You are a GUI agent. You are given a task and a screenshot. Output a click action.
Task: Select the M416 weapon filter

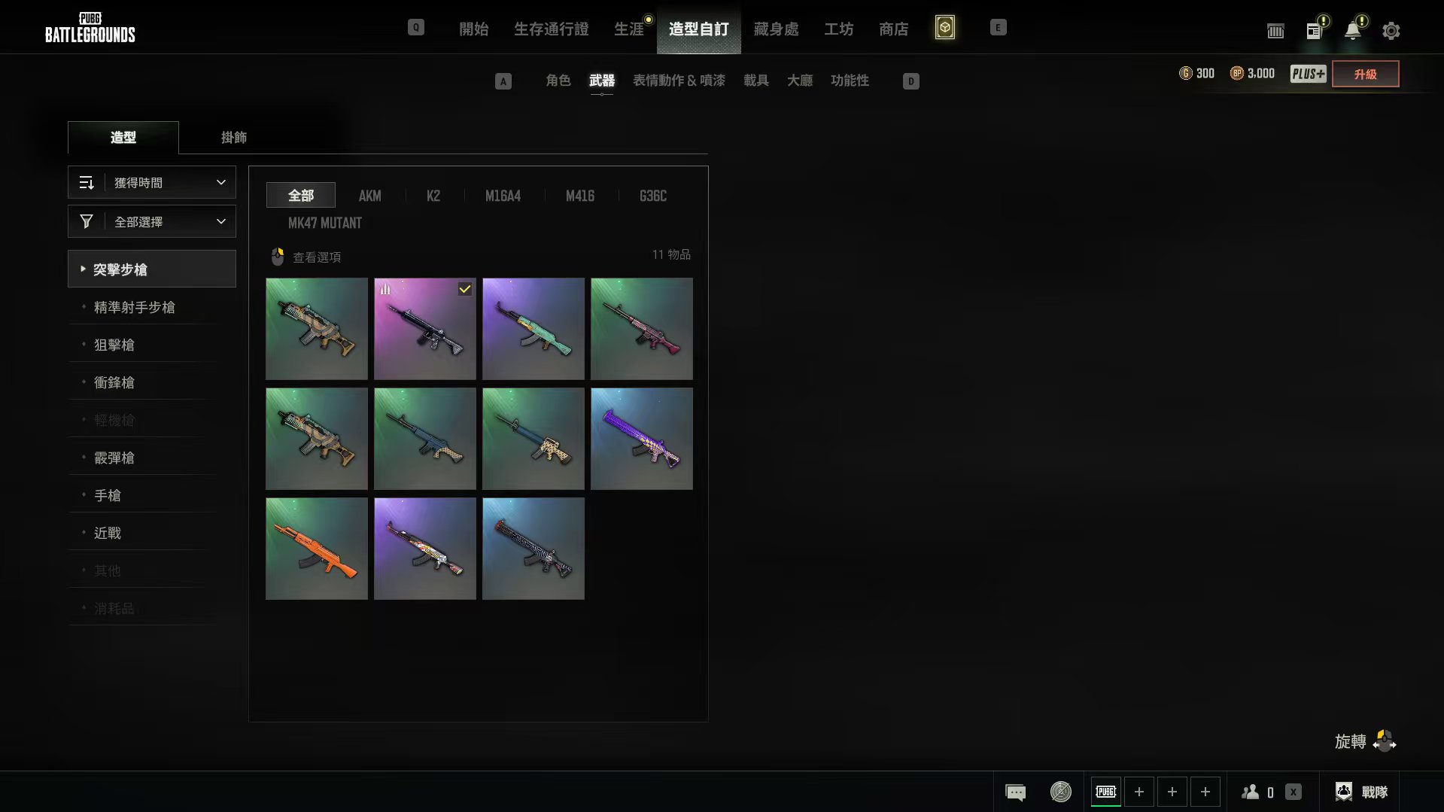[x=579, y=196]
